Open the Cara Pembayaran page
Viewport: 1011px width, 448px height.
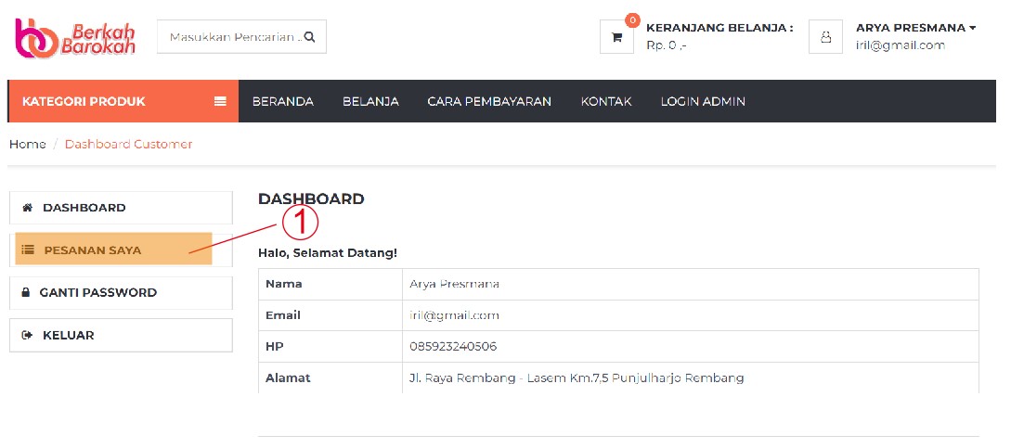pyautogui.click(x=489, y=102)
